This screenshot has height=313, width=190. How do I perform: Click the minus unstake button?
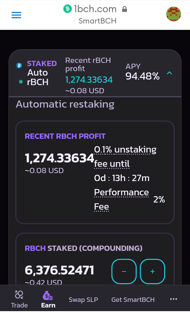click(x=124, y=271)
